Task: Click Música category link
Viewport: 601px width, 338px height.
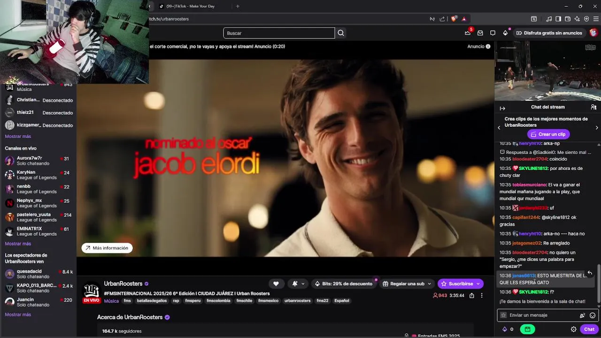Action: (111, 301)
